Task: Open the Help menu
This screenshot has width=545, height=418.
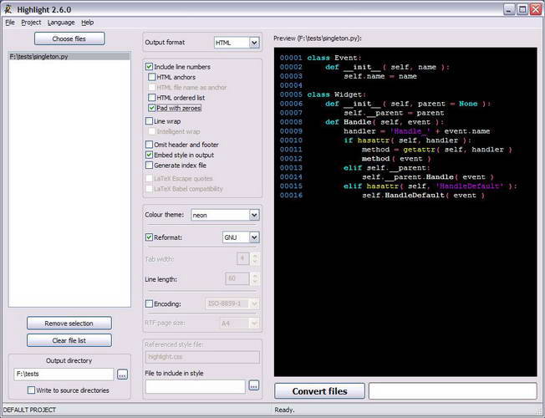Action: [x=87, y=23]
